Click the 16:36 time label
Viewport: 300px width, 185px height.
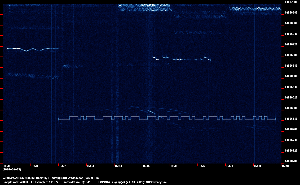(174, 166)
